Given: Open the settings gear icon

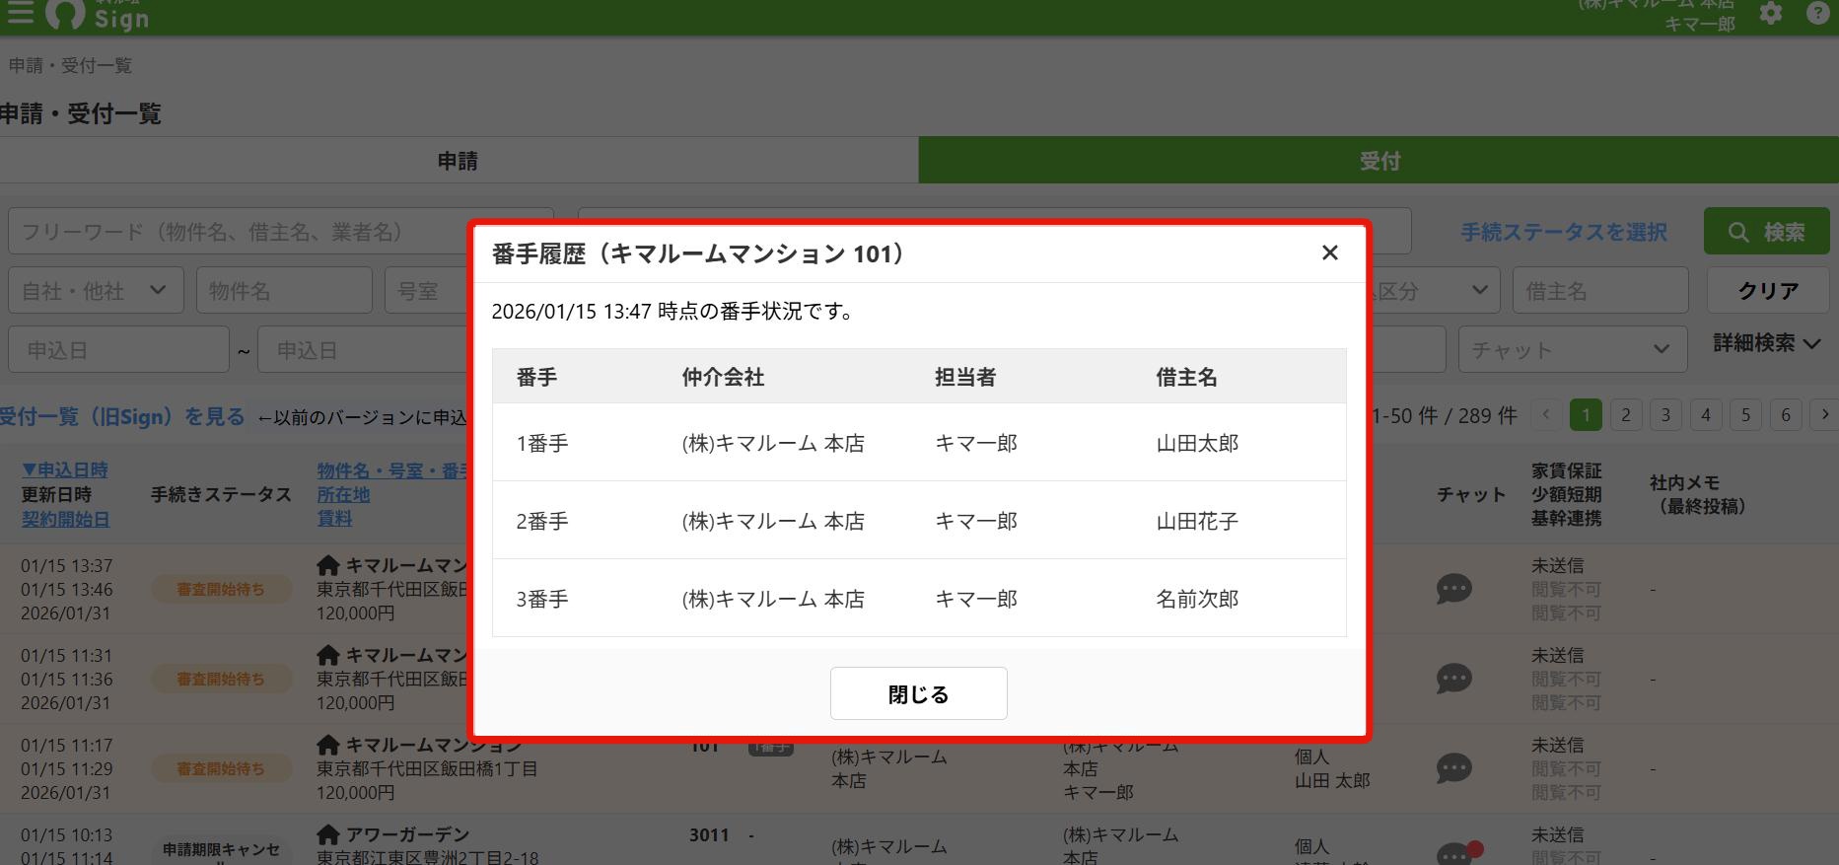Looking at the screenshot, I should click(x=1771, y=14).
